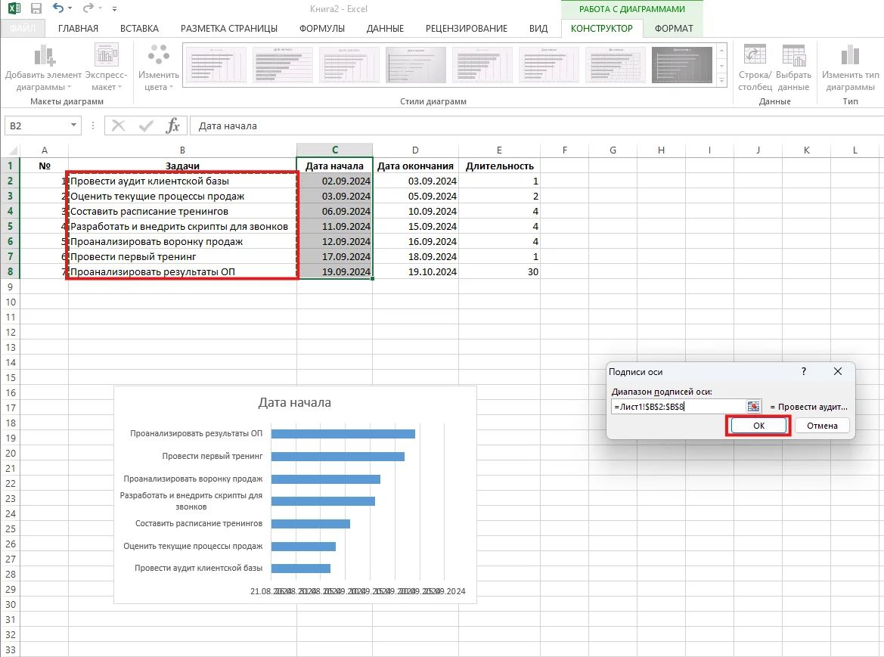Click the collapse dialog range selector icon
Image resolution: width=884 pixels, height=657 pixels.
[753, 406]
